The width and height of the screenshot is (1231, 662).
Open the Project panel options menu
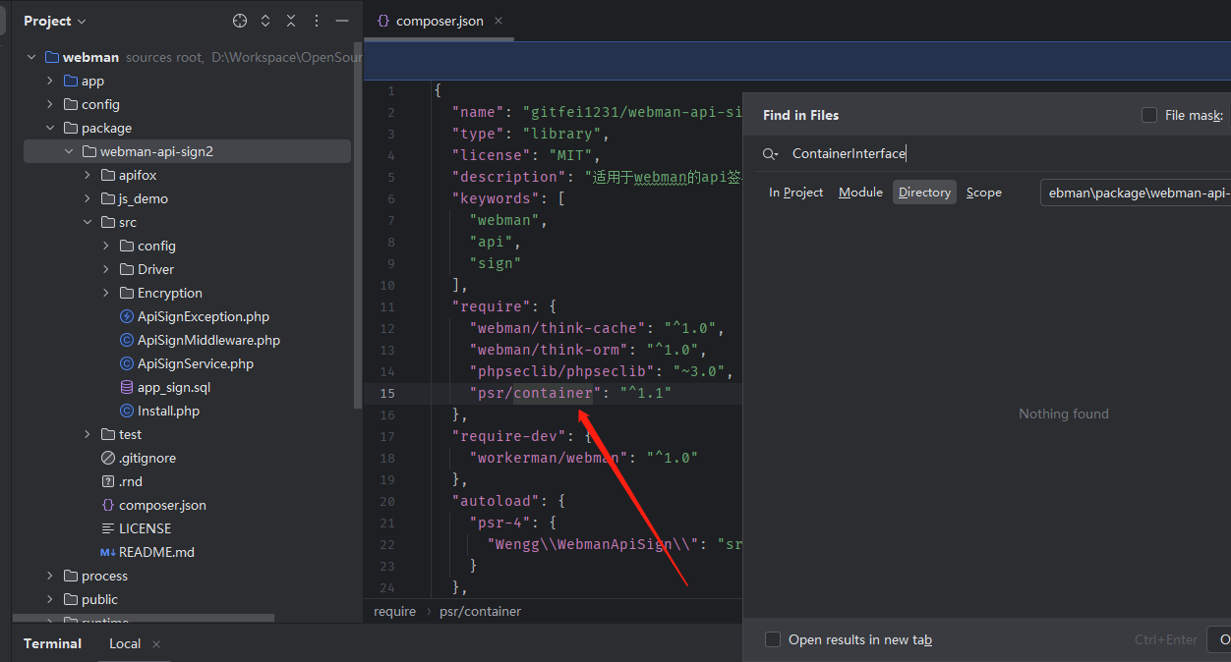coord(317,21)
